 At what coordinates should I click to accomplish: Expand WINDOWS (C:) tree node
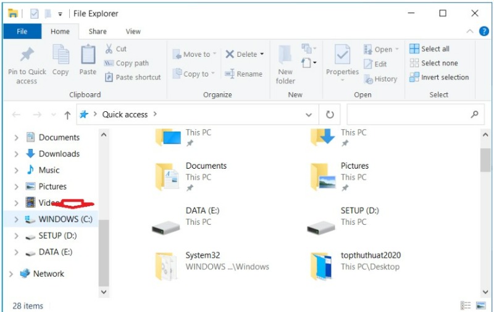(x=17, y=220)
